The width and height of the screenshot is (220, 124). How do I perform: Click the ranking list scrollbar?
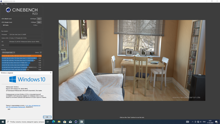coord(44,62)
